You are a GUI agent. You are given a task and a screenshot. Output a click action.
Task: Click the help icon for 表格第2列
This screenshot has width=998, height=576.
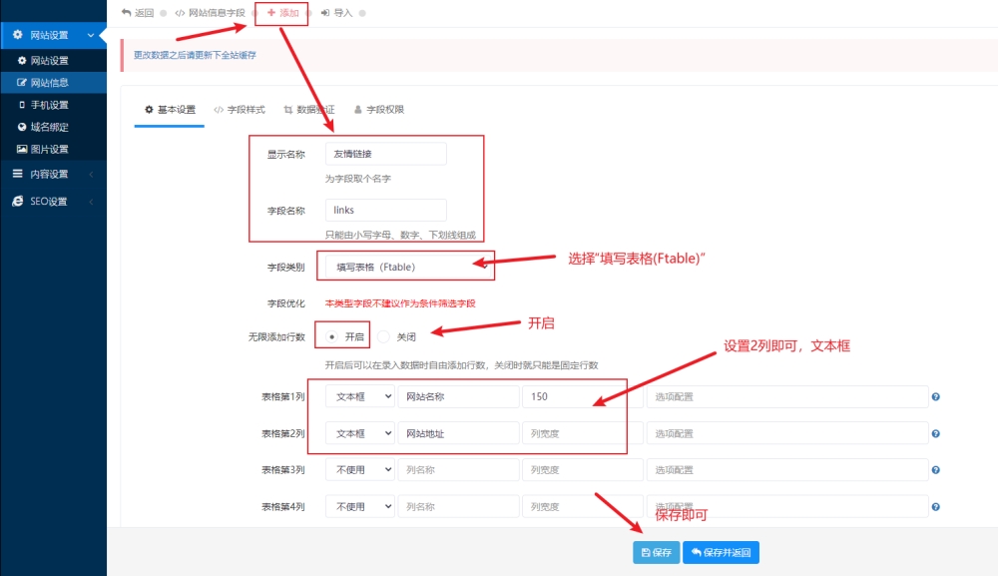point(936,433)
